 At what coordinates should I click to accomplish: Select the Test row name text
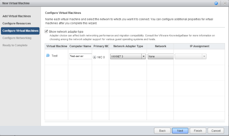coord(55,56)
